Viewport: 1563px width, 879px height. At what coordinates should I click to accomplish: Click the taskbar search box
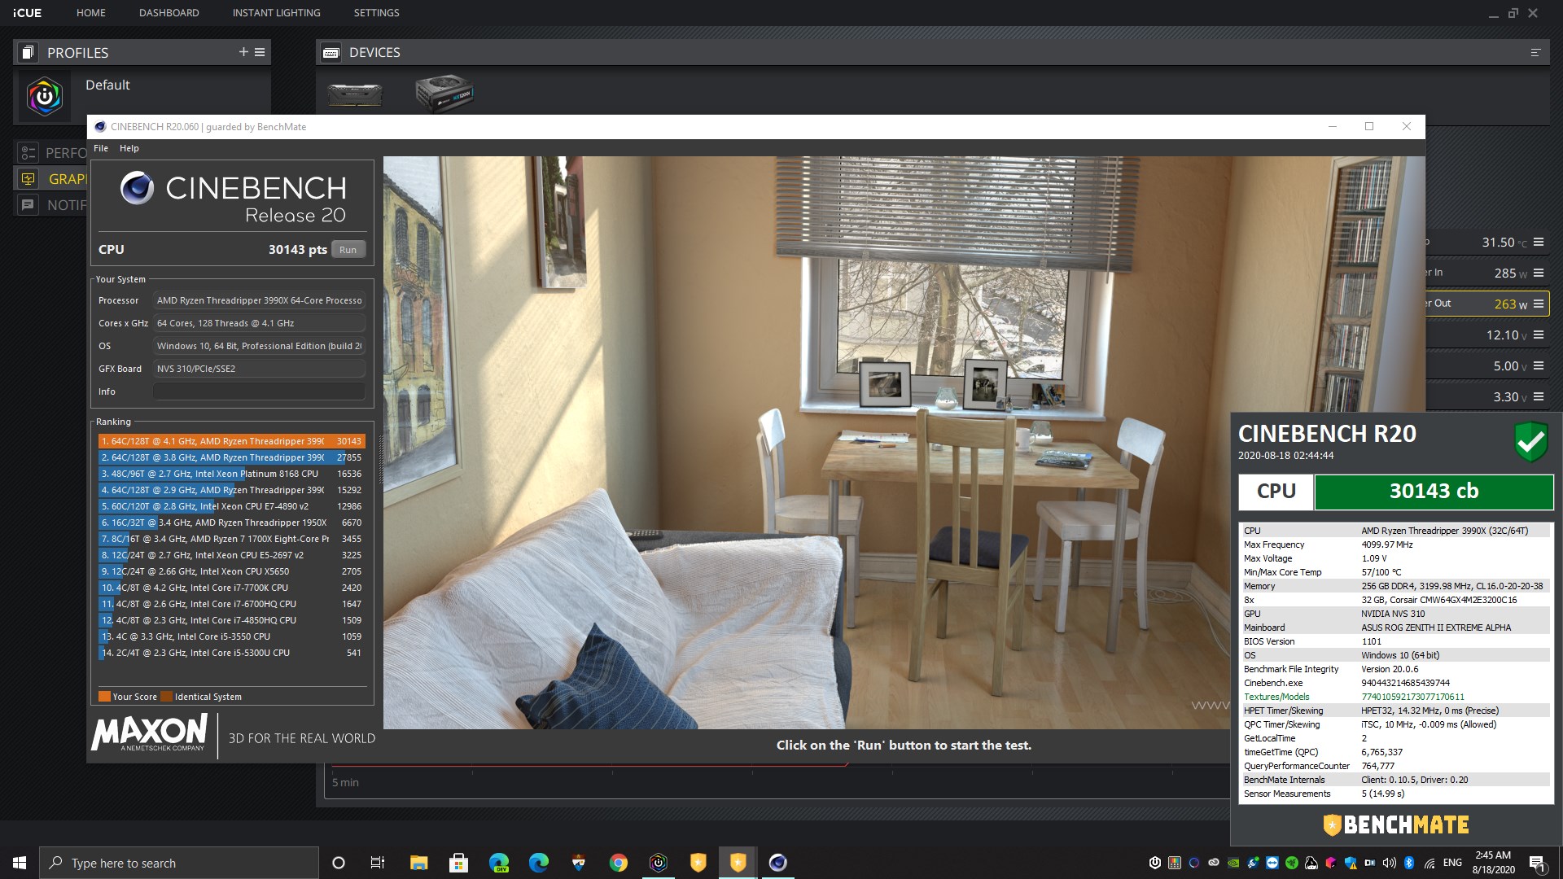pyautogui.click(x=179, y=863)
